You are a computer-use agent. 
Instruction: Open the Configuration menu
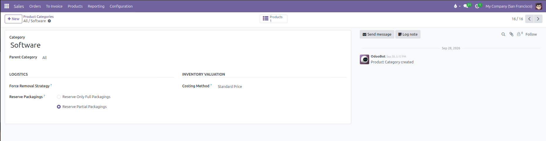121,6
